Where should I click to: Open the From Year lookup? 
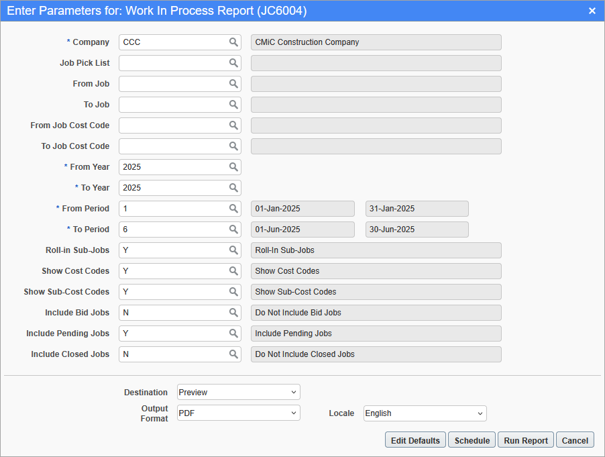click(x=234, y=166)
